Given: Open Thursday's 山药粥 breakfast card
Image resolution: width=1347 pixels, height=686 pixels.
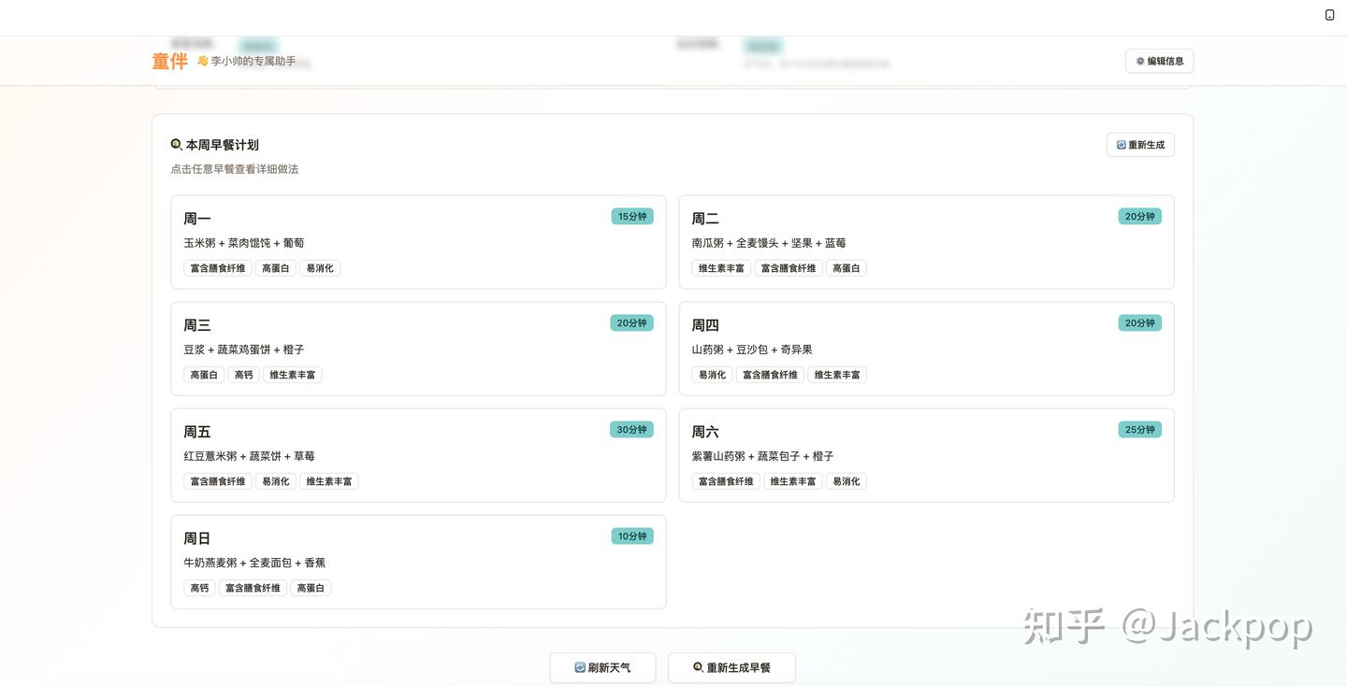Looking at the screenshot, I should 926,349.
